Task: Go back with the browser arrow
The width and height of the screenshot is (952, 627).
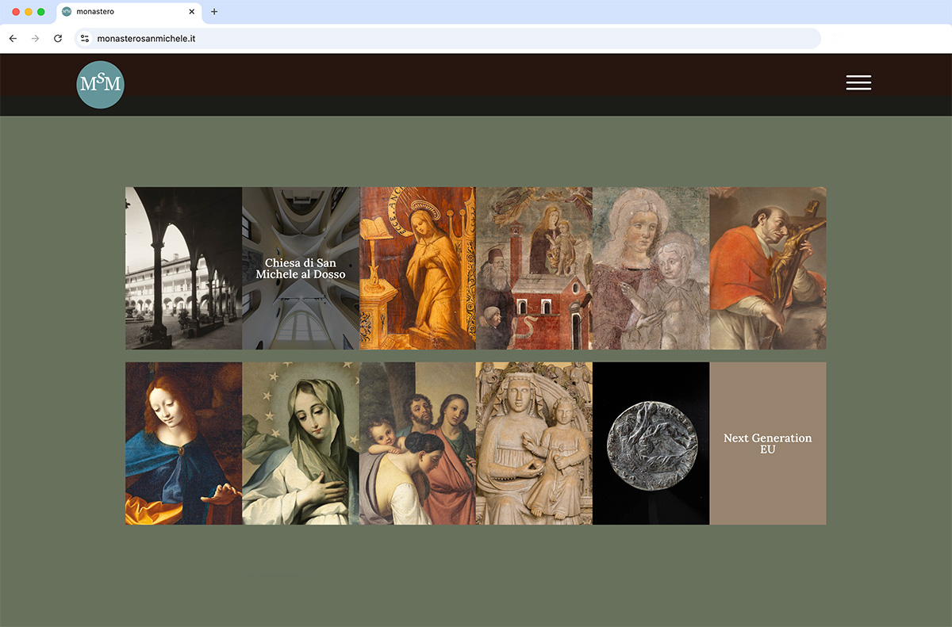Action: pos(13,38)
